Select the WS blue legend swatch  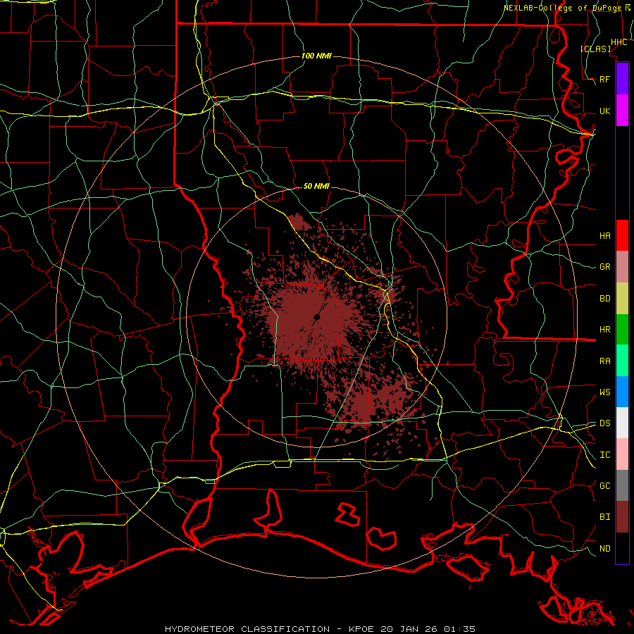[622, 392]
